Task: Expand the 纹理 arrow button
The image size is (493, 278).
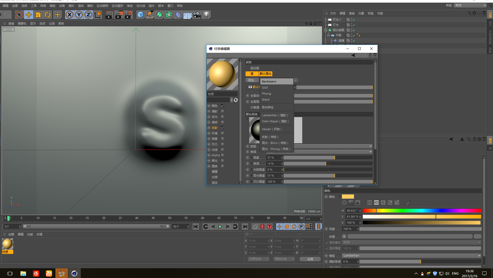Action: coord(344,236)
